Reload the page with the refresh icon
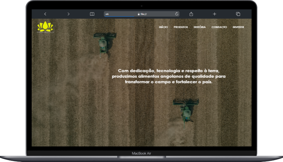Screen dimensions: 283x162 176,14
